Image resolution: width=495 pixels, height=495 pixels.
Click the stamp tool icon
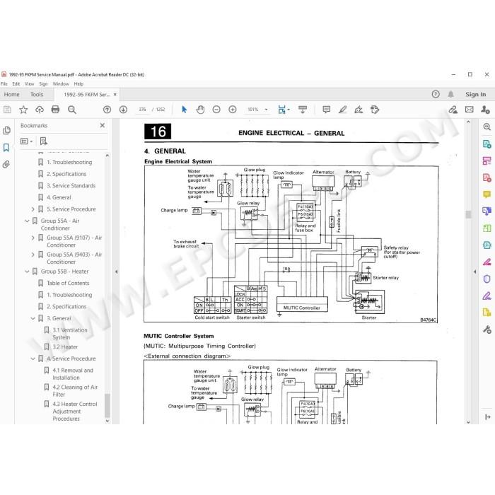375,110
